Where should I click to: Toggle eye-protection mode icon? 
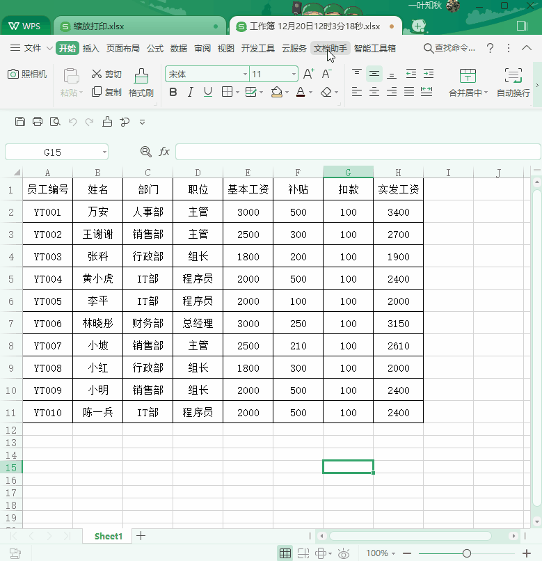(x=344, y=553)
